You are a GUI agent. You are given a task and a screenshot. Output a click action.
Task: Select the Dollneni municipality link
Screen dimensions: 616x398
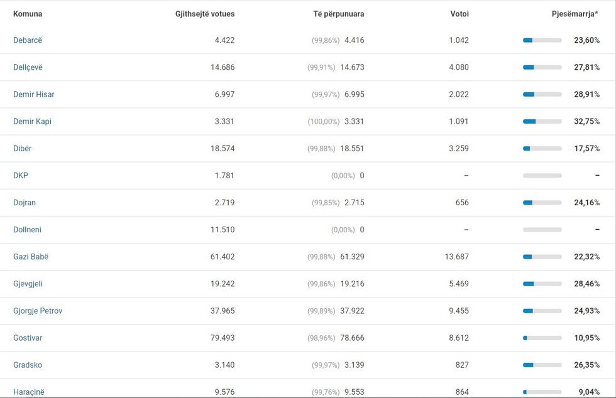click(27, 229)
